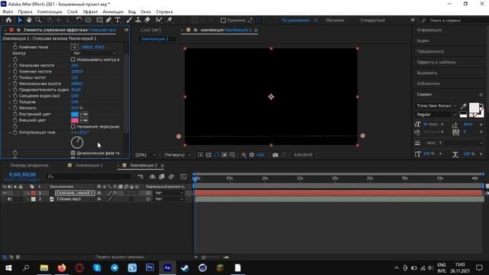Select the Rotation tool
This screenshot has height=275, width=489.
point(79,20)
